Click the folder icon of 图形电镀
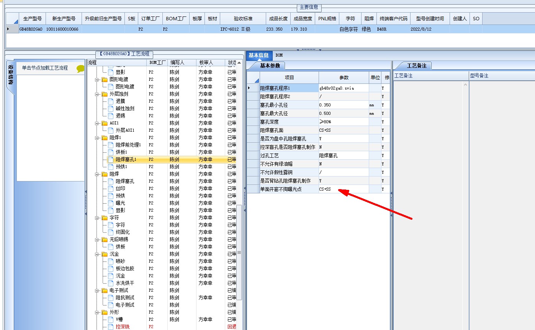 coord(105,79)
